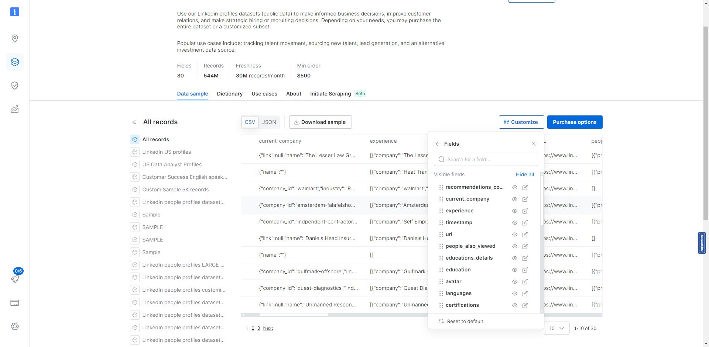
Task: Open the location pin sidebar icon
Action: [15, 38]
